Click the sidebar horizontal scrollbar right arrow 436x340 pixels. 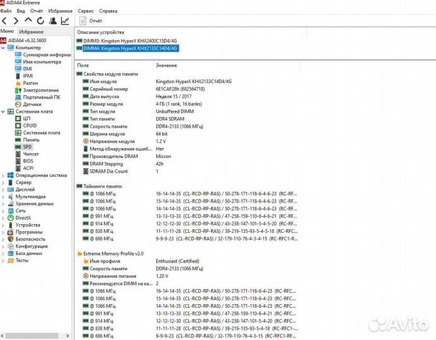point(67,336)
